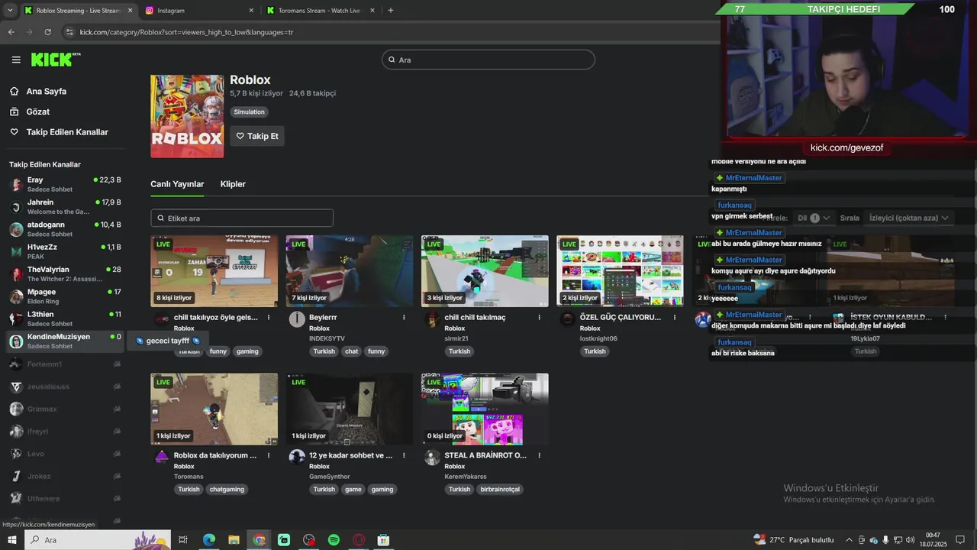Open the three-dot menu for the 12 ye kadar sohbet stream
Screen dimensions: 977x550
[x=404, y=455]
